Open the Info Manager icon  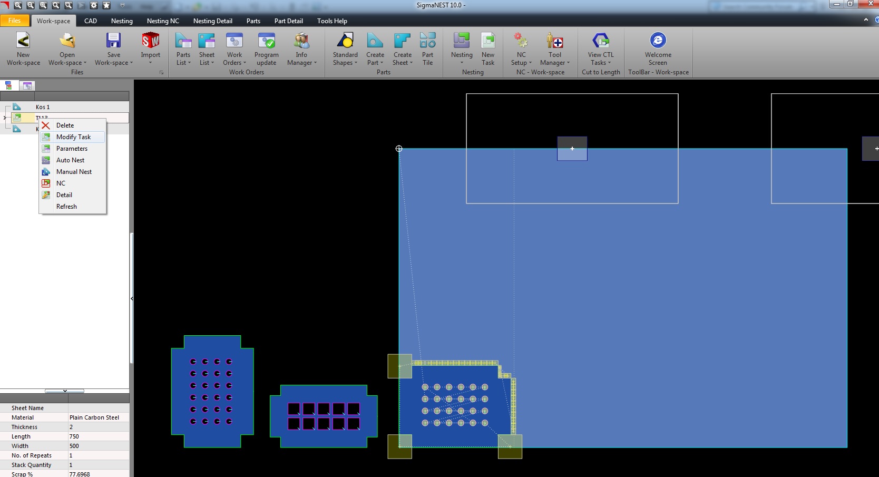coord(301,41)
